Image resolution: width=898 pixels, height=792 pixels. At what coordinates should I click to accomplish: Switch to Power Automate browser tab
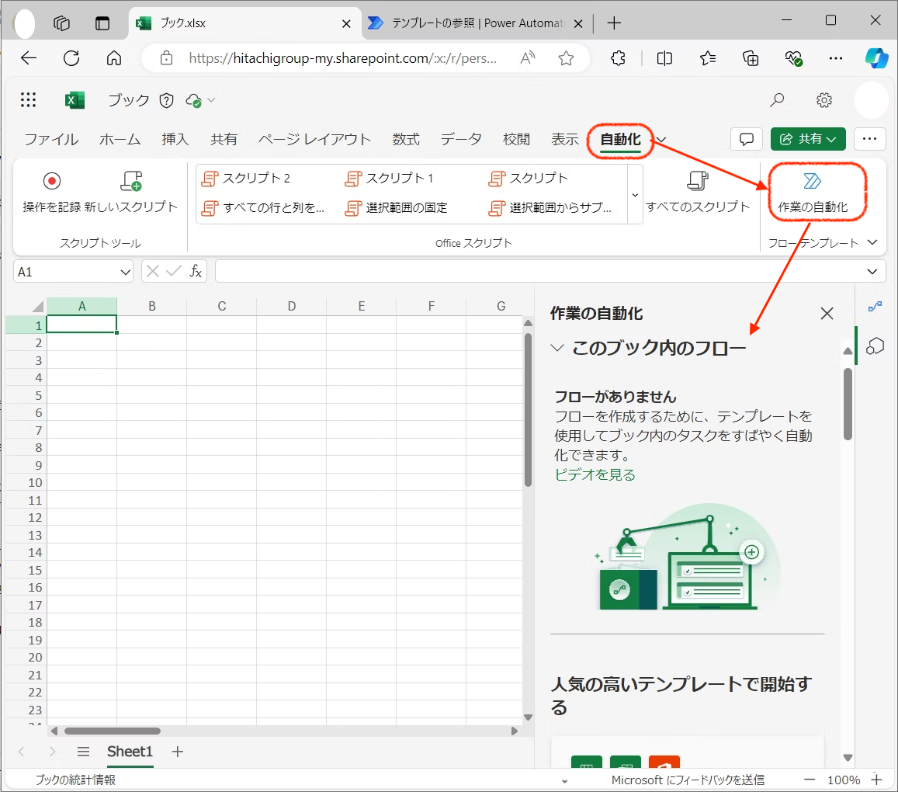pos(476,23)
